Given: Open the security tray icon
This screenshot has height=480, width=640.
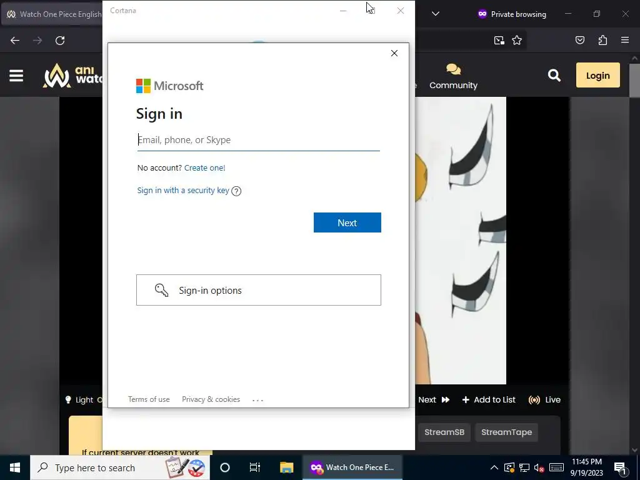Looking at the screenshot, I should (509, 467).
